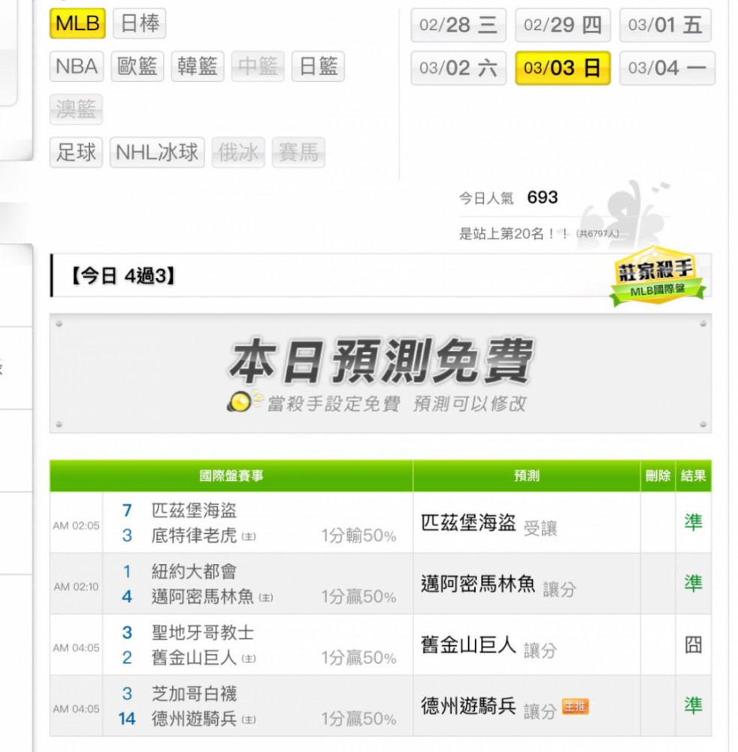738x752 pixels.
Task: Switch to the 韓籃 league tab
Action: tap(198, 66)
